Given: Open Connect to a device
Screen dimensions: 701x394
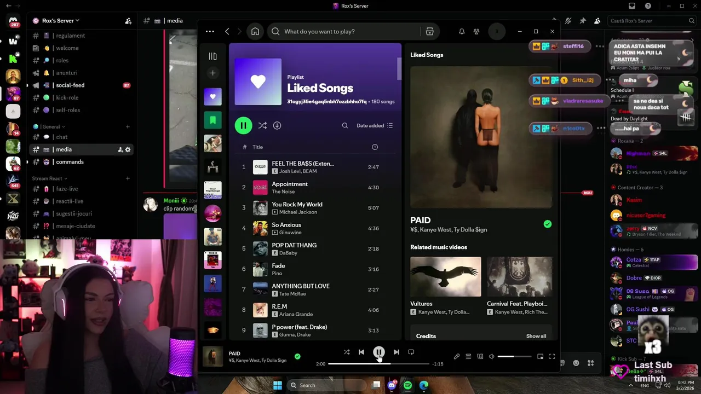Looking at the screenshot, I should pos(480,356).
